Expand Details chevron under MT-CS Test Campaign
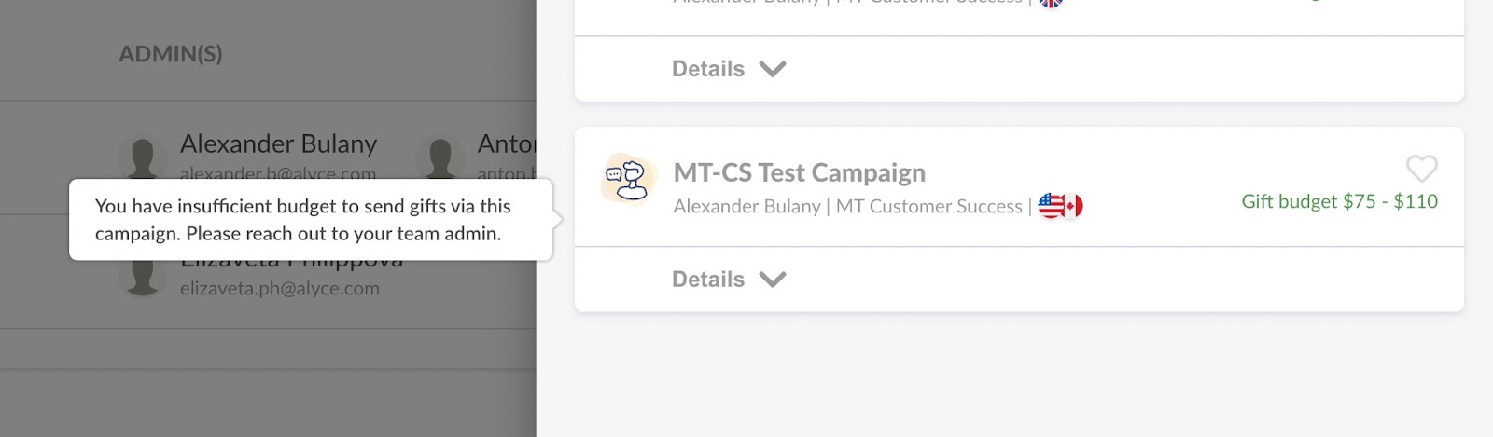Viewport: 1493px width, 437px height. 773,280
